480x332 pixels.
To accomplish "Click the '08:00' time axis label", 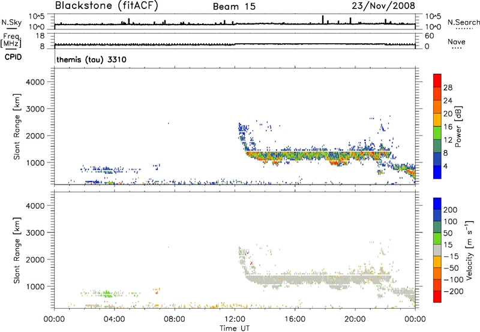I will click(x=175, y=319).
